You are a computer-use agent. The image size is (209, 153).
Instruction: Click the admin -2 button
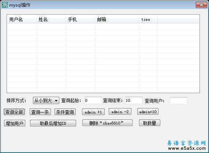(x=120, y=111)
